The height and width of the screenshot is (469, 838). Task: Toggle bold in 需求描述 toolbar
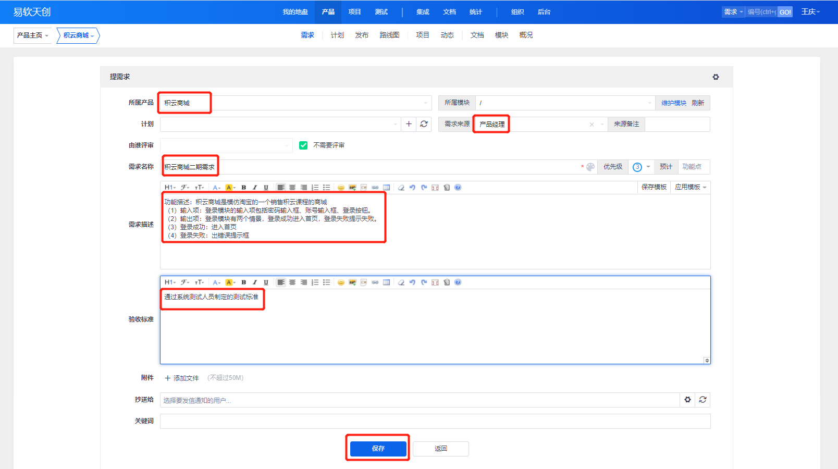tap(243, 188)
